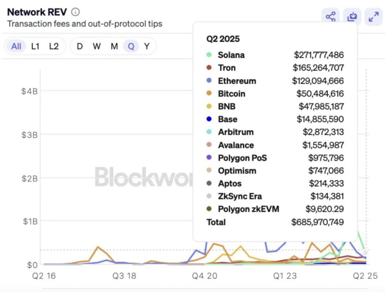Click the ZkSync Era label
Viewport: 385px width, 292px height.
pos(240,196)
